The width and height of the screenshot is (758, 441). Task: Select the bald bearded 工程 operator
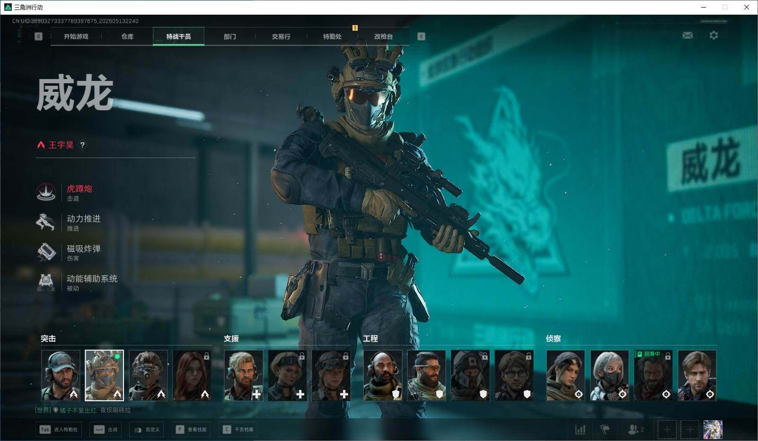coord(383,375)
